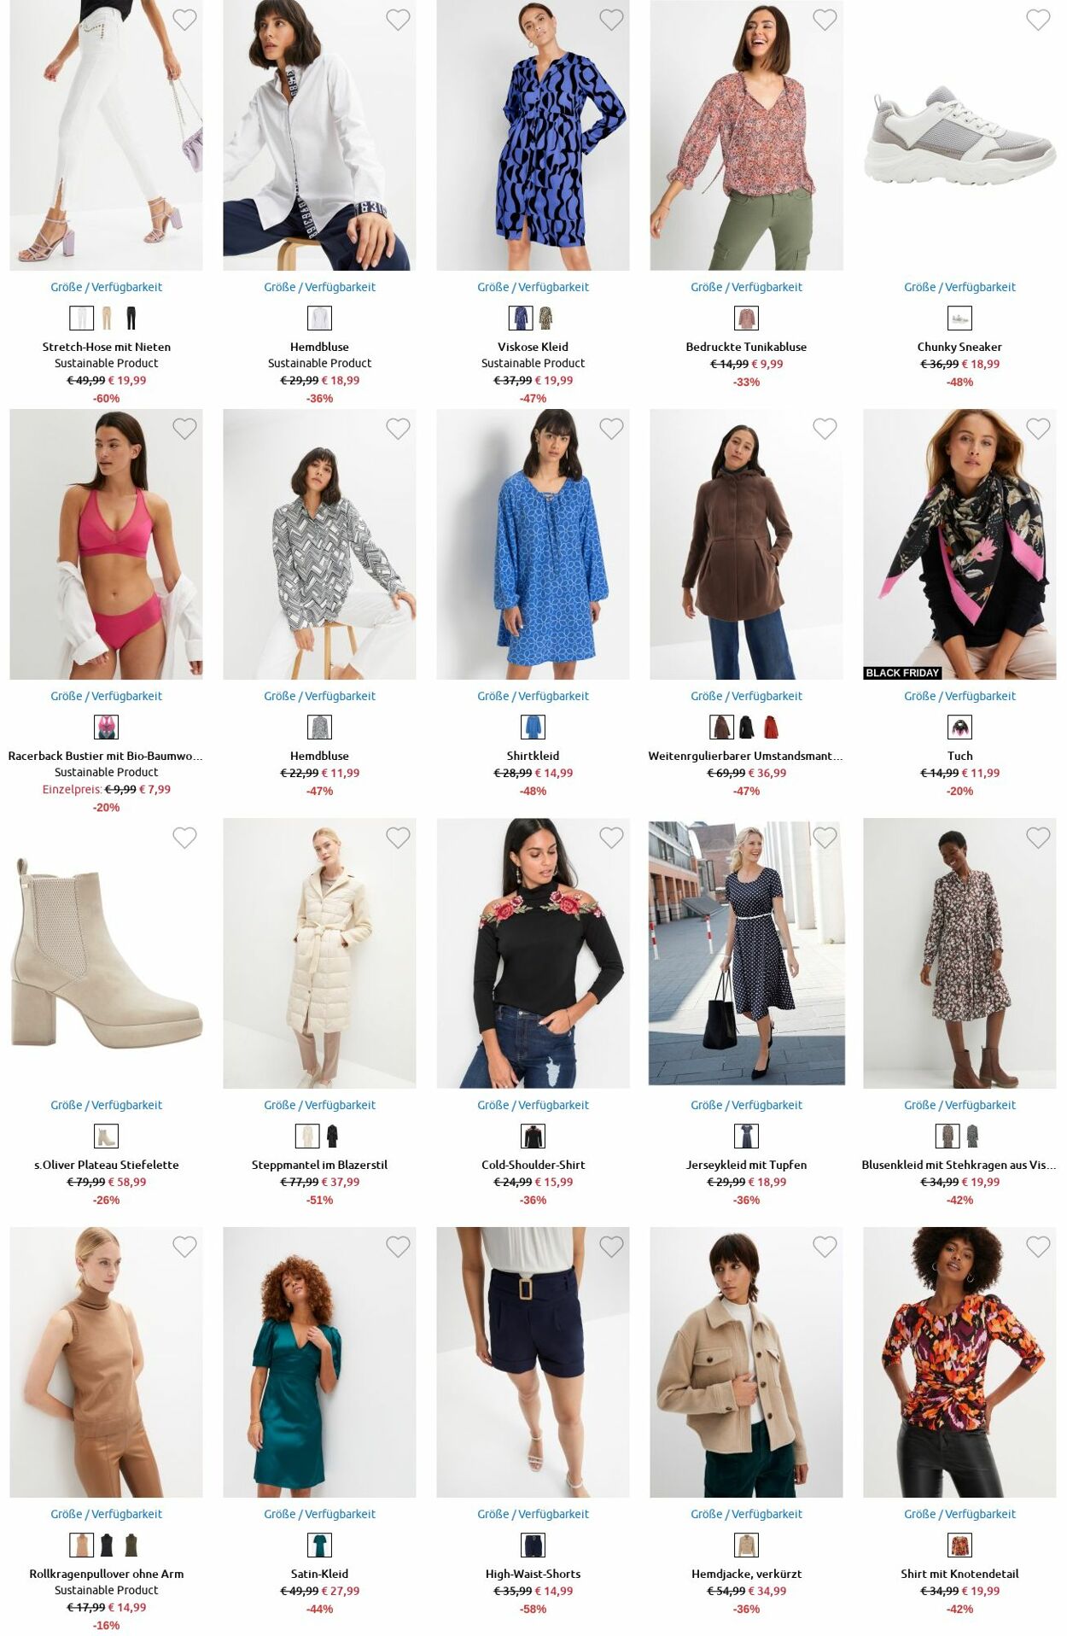Mark Shirt mit Knotendetail with heart icon
The width and height of the screenshot is (1067, 1636).
click(x=1038, y=1247)
